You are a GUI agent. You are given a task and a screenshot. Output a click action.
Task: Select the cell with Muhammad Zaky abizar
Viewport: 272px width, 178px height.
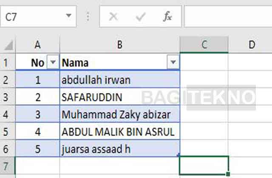pyautogui.click(x=120, y=114)
